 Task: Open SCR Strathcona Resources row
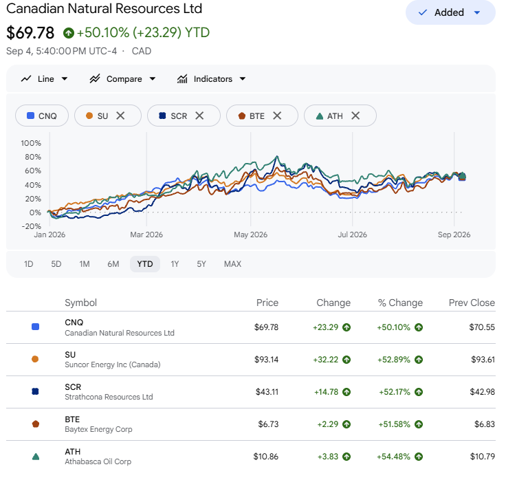(251, 392)
